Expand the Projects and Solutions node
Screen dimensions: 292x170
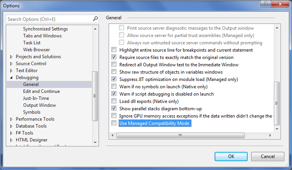[x=12, y=57]
